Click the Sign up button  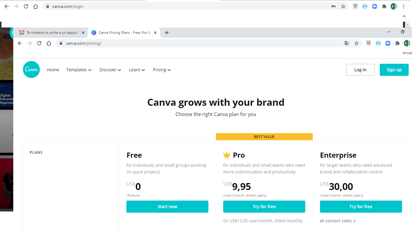coord(394,70)
